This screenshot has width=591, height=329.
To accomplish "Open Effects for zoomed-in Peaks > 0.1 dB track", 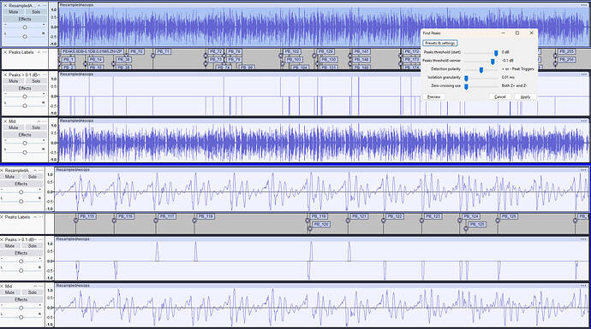I will (x=21, y=253).
